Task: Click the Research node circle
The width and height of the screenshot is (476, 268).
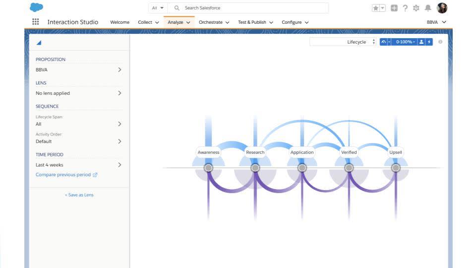Action: (x=255, y=168)
